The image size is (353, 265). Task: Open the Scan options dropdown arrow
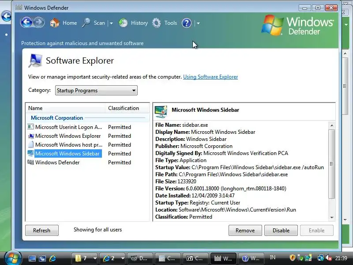pyautogui.click(x=111, y=23)
